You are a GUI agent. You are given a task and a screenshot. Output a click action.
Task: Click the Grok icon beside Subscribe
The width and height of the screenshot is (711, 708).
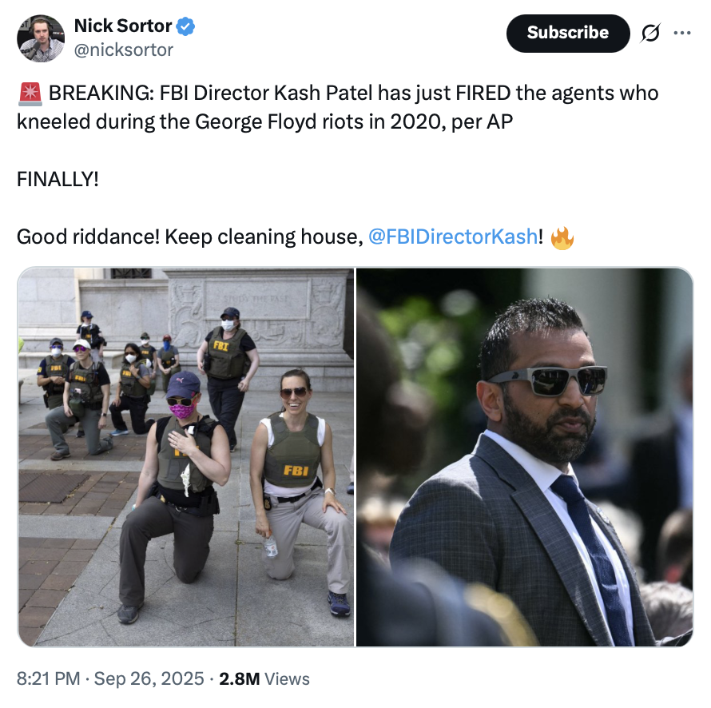tap(650, 33)
